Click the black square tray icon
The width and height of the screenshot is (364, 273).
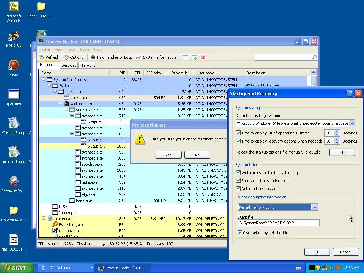click(x=312, y=268)
